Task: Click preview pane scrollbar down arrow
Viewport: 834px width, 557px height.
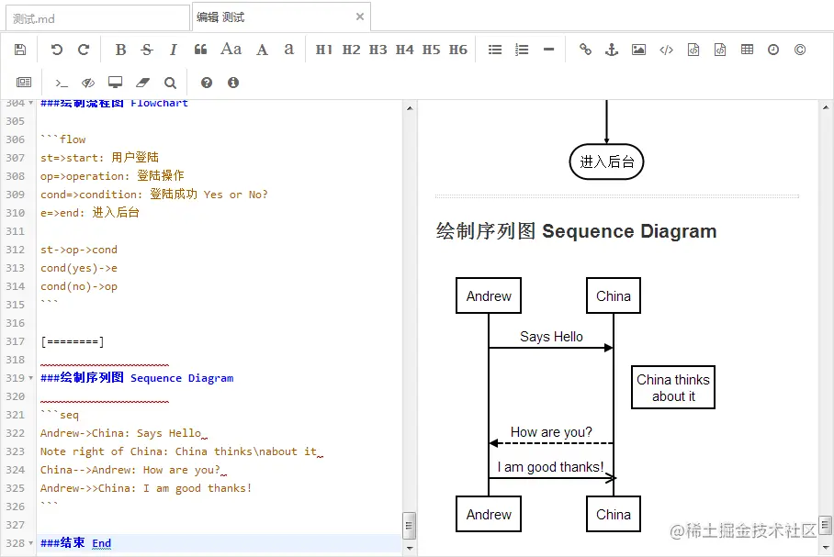Action: (826, 548)
